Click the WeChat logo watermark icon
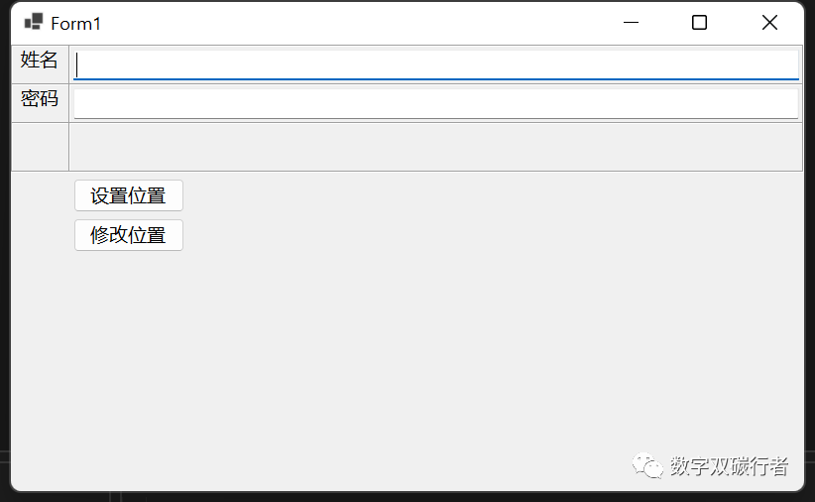Screen dimensions: 815x502 point(648,464)
